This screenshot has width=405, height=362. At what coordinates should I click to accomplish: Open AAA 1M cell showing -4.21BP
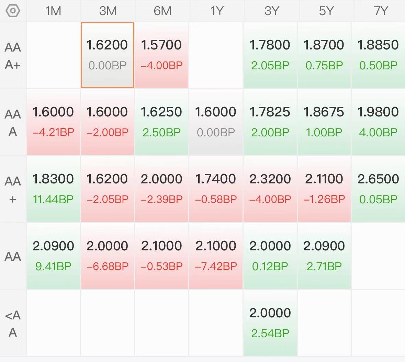tap(53, 122)
